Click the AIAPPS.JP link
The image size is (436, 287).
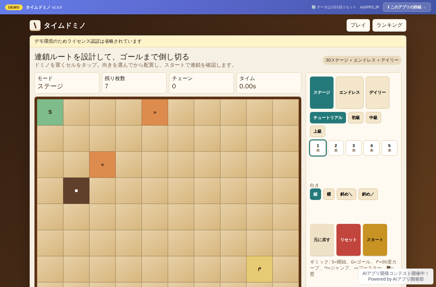370,7
